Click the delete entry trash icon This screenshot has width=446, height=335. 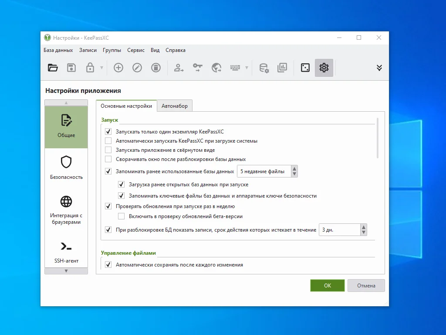tap(155, 68)
